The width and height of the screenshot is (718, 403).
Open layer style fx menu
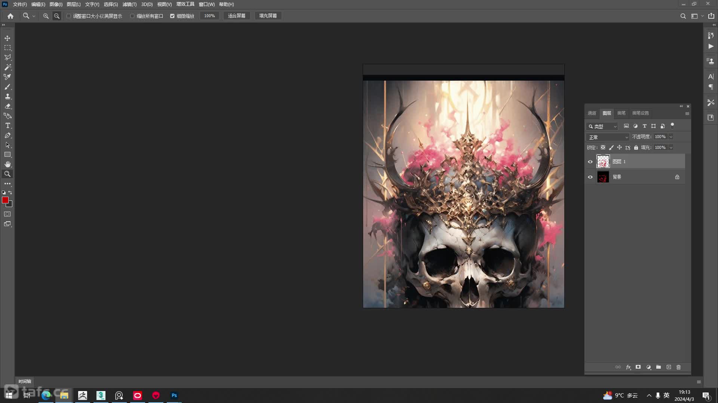click(629, 367)
